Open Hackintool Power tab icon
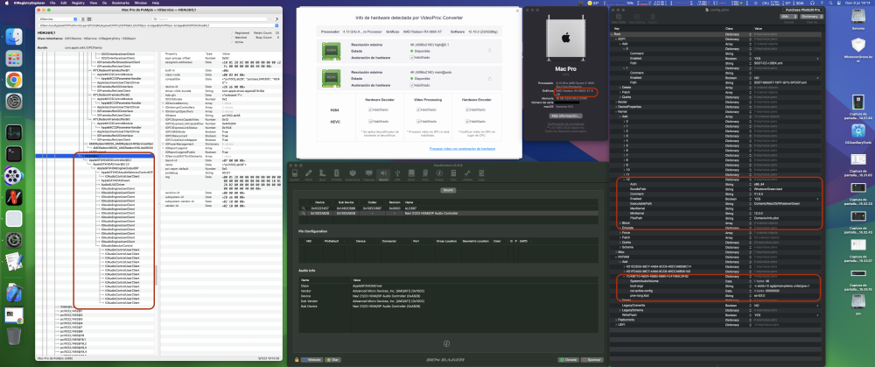Viewport: 875px width, 367px height. (440, 173)
